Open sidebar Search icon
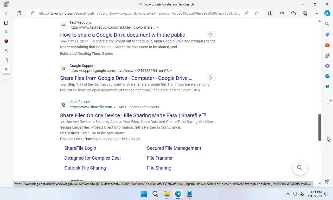Viewport: 333px width, 200px height. click(x=327, y=24)
